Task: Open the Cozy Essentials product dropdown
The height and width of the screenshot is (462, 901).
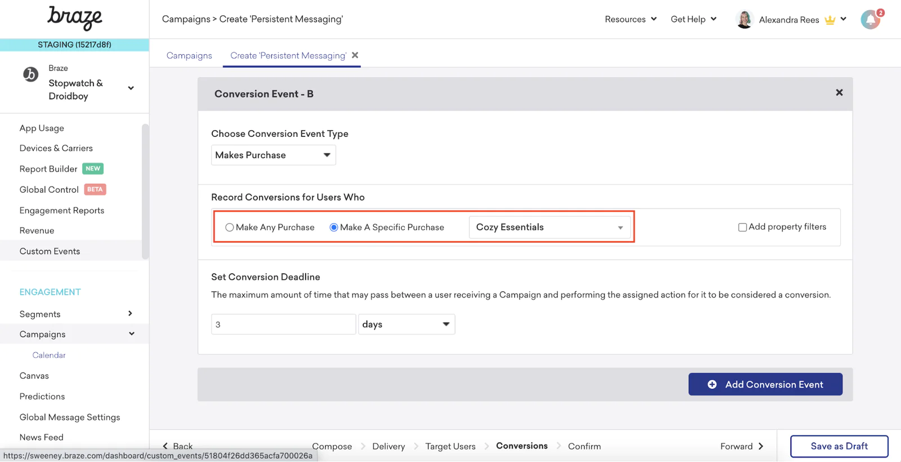Action: [549, 228]
